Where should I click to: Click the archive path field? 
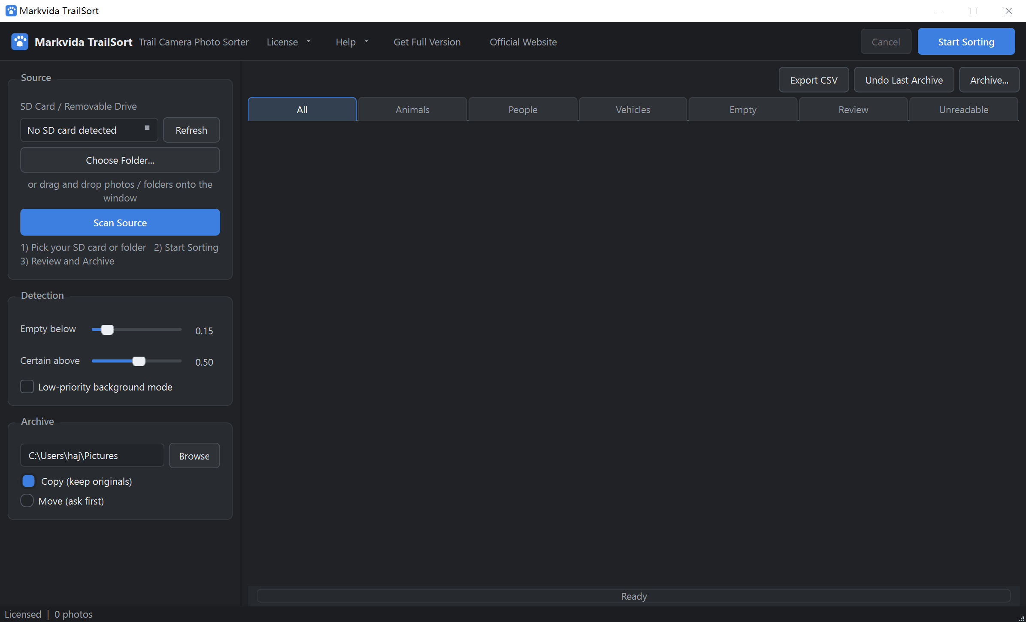tap(92, 455)
